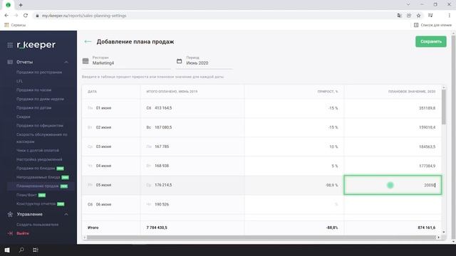Open the apps grid icon beside the r_keeper logo
The height and width of the screenshot is (256, 456).
click(10, 45)
